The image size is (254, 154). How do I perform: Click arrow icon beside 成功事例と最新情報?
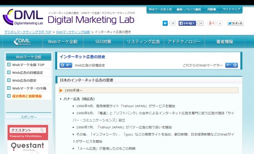click(9, 96)
